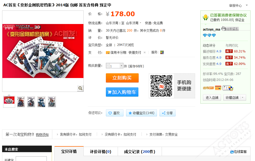
Task: Click the credit card installment icon
Action: click(x=108, y=53)
